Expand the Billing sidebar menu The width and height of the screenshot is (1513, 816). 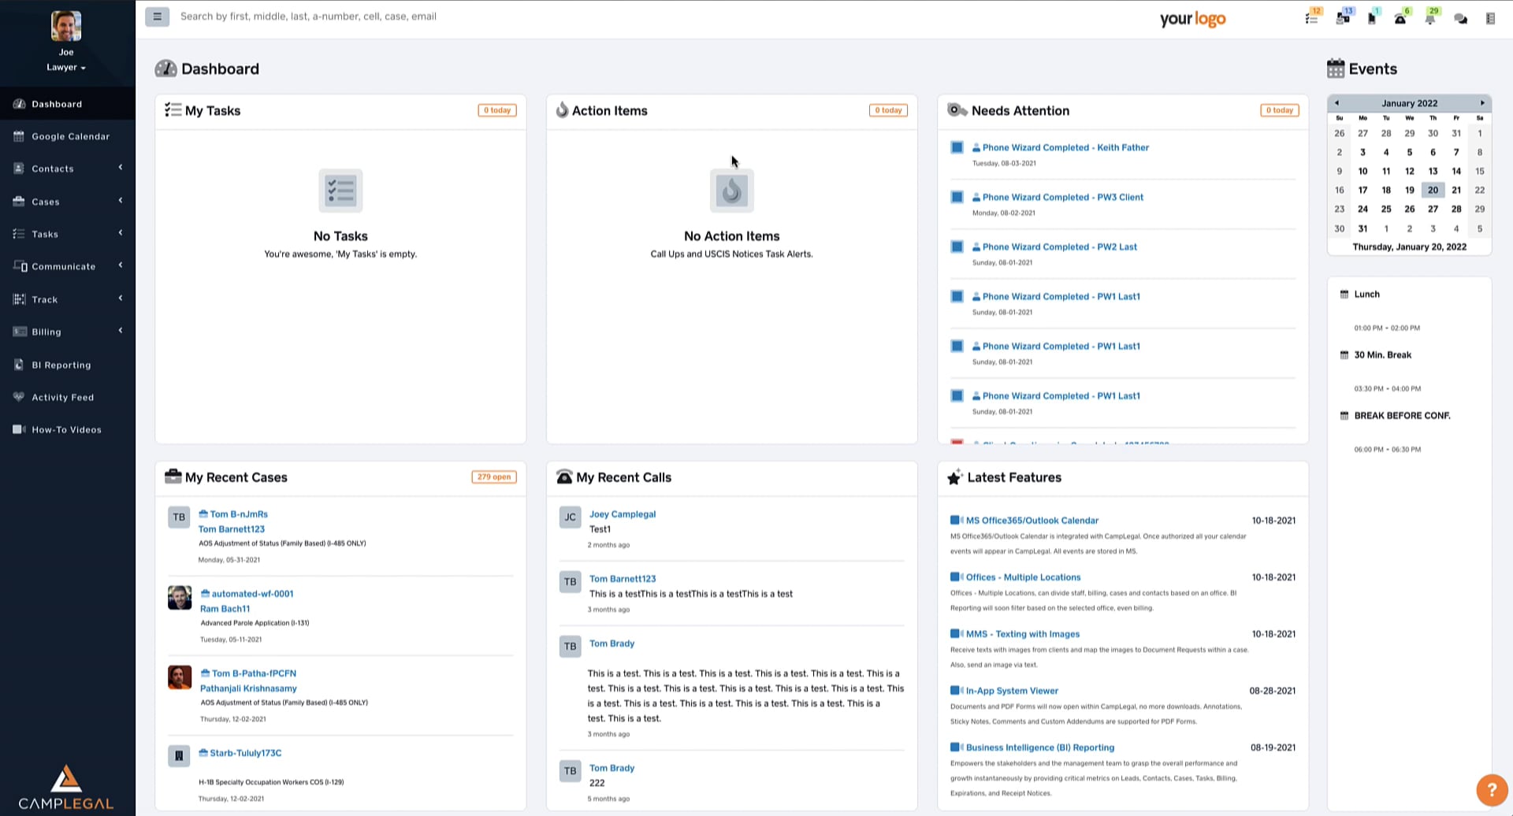pyautogui.click(x=47, y=332)
